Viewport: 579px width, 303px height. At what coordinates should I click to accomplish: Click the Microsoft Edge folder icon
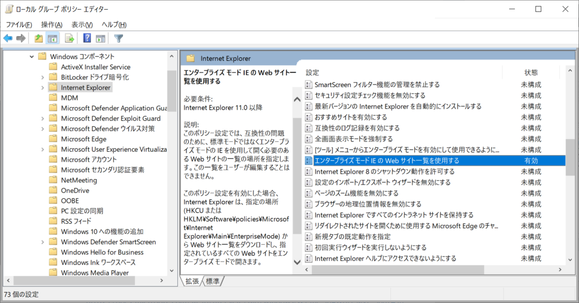[53, 139]
